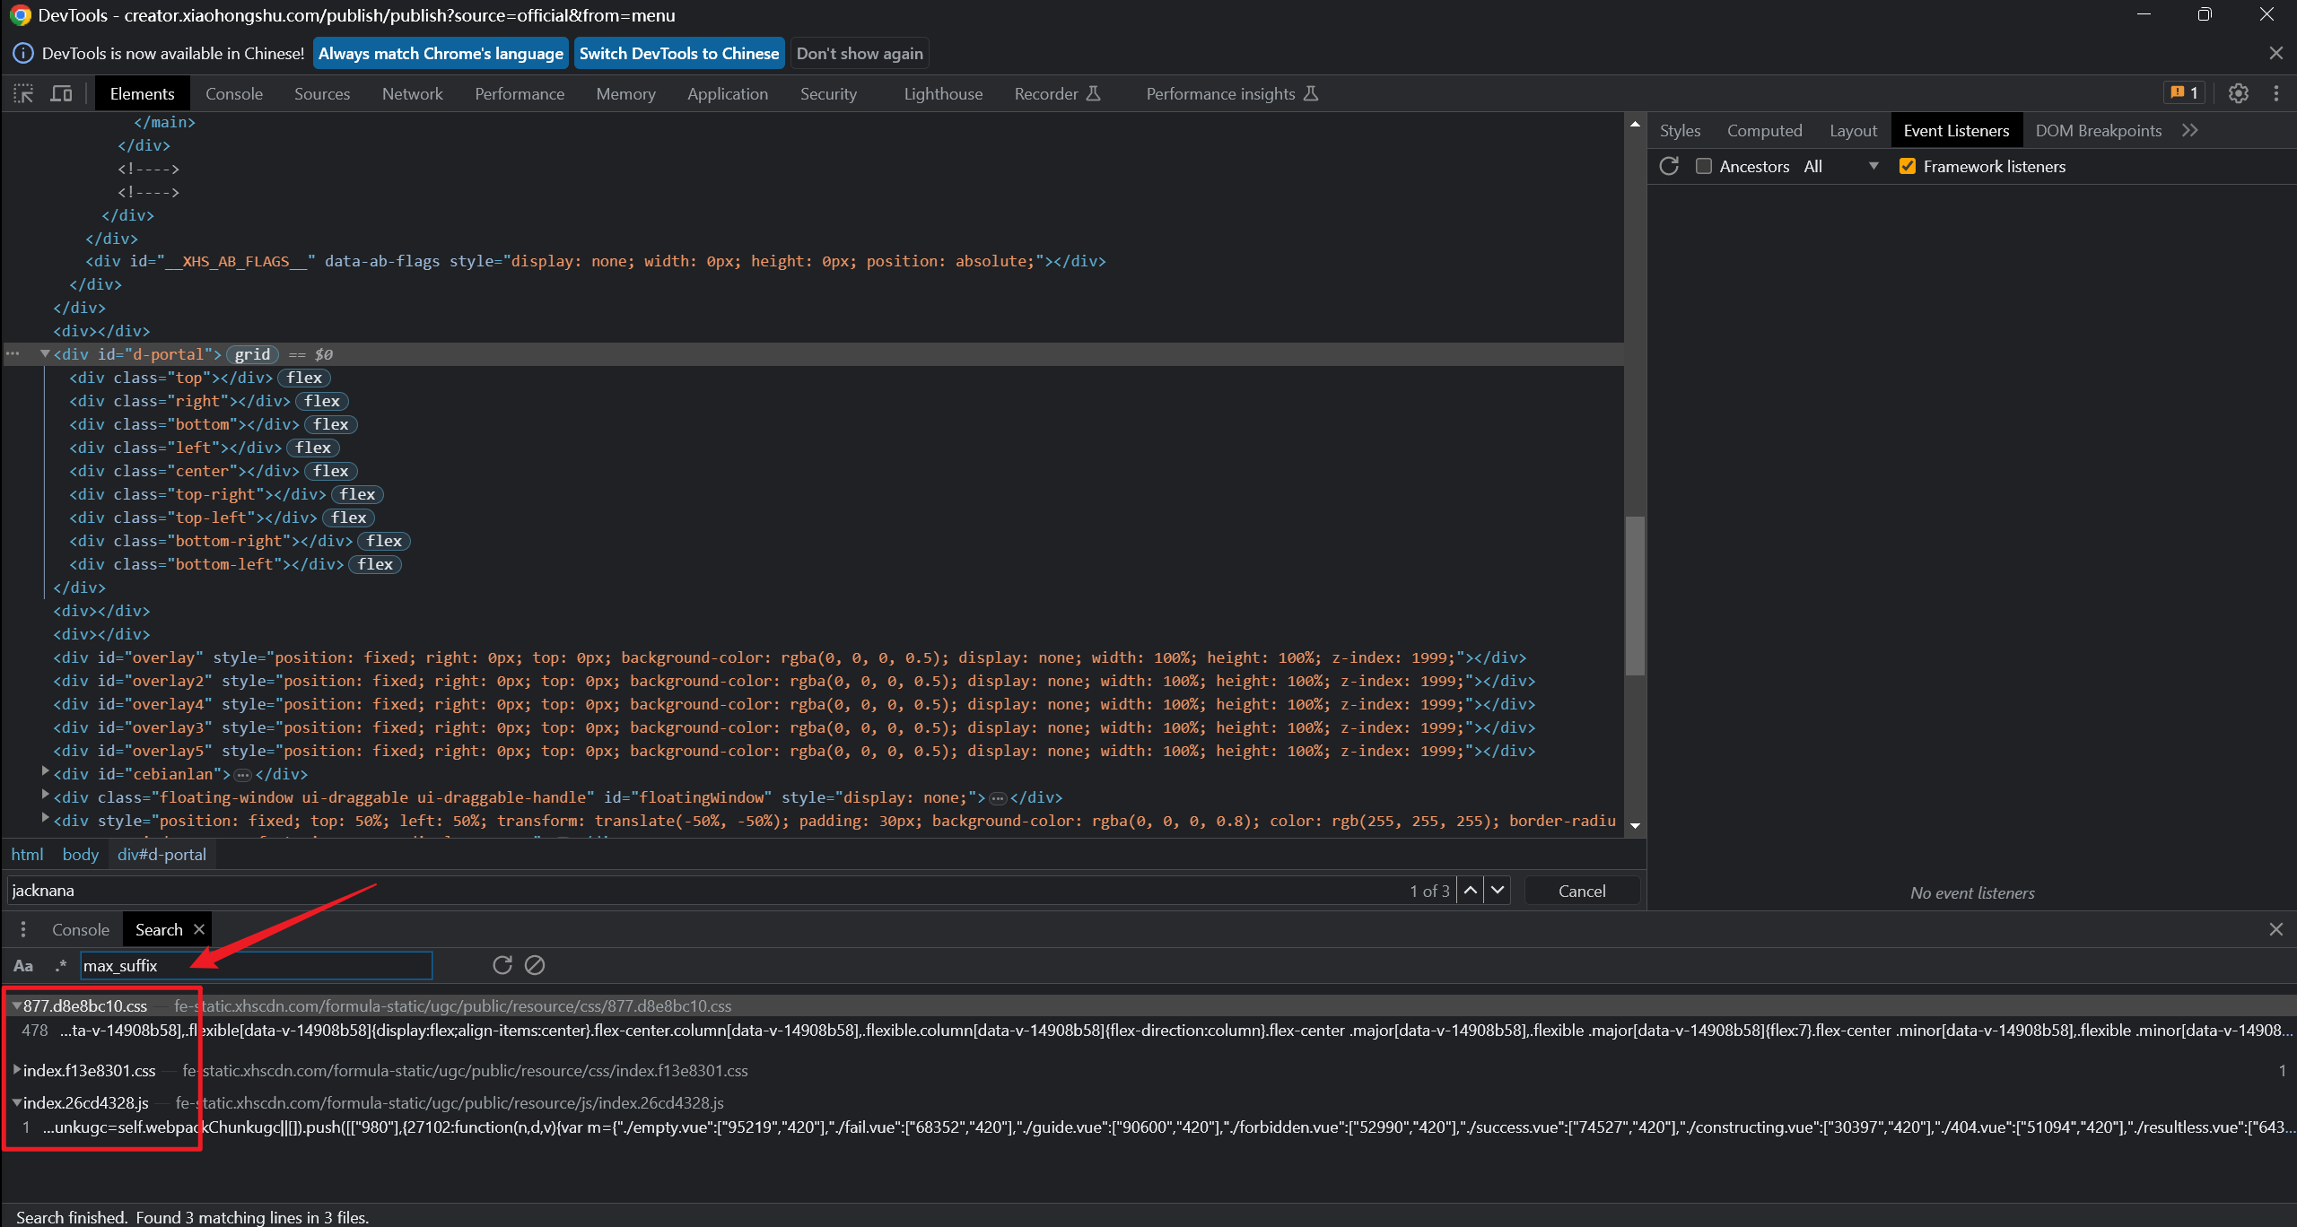Expand index.f13e8301.css search result
Screen dimensions: 2297x1227
tap(16, 1070)
